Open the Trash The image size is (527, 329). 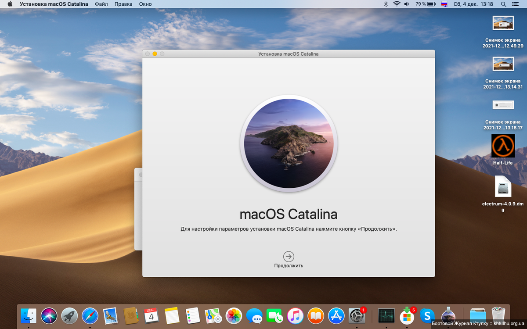(x=498, y=315)
